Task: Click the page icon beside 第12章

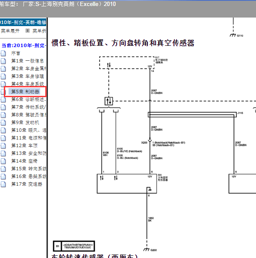Action: 3,146
